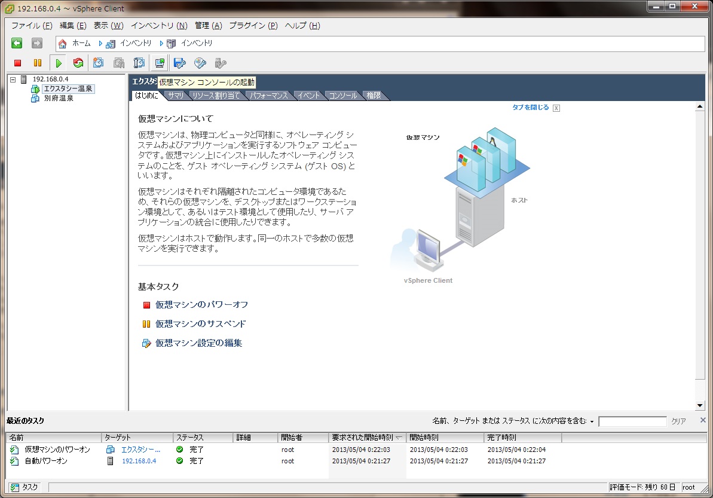Click the USB device connect icon
Viewport: 713px width, 498px height.
[x=221, y=63]
